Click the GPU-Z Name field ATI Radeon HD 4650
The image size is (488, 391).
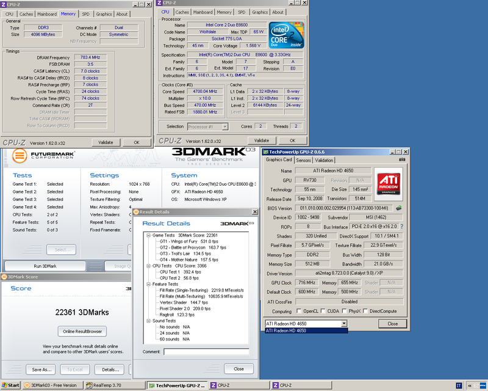[x=333, y=170]
